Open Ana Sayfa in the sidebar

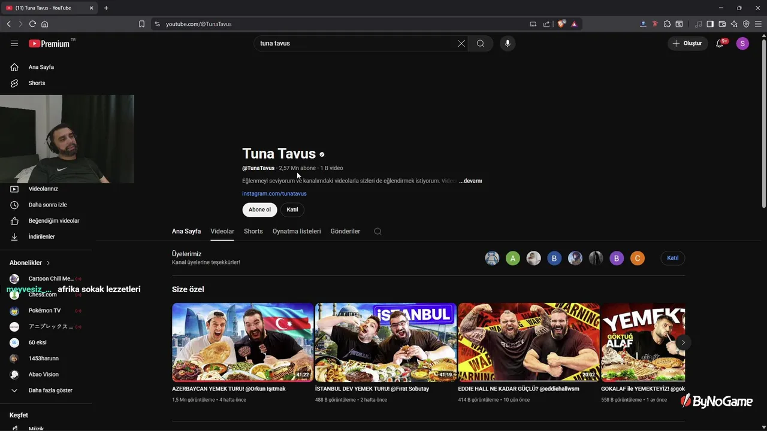coord(41,67)
